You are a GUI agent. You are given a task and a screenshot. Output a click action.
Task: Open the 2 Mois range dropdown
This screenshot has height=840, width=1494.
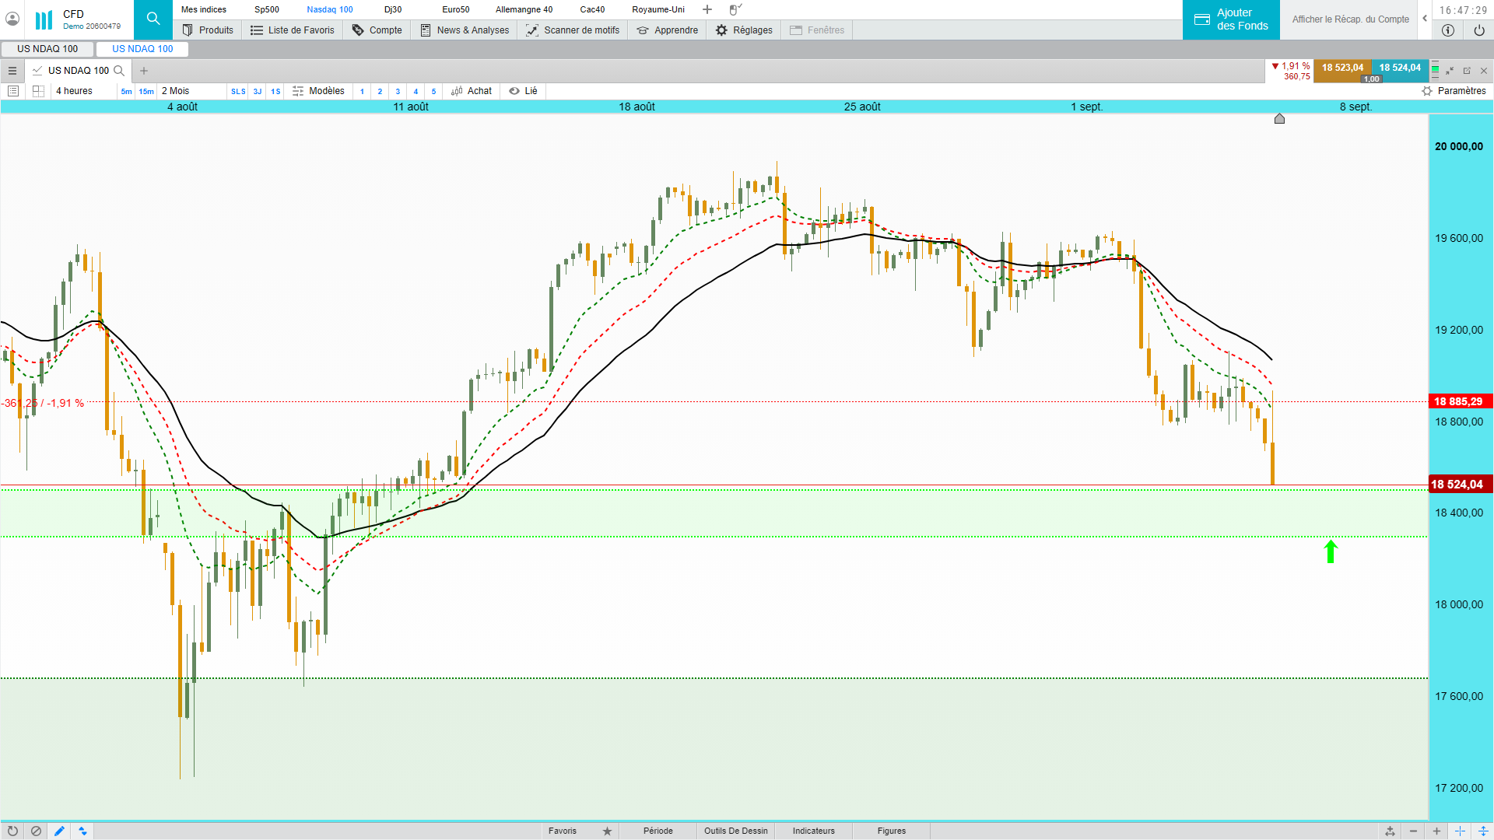coord(176,91)
